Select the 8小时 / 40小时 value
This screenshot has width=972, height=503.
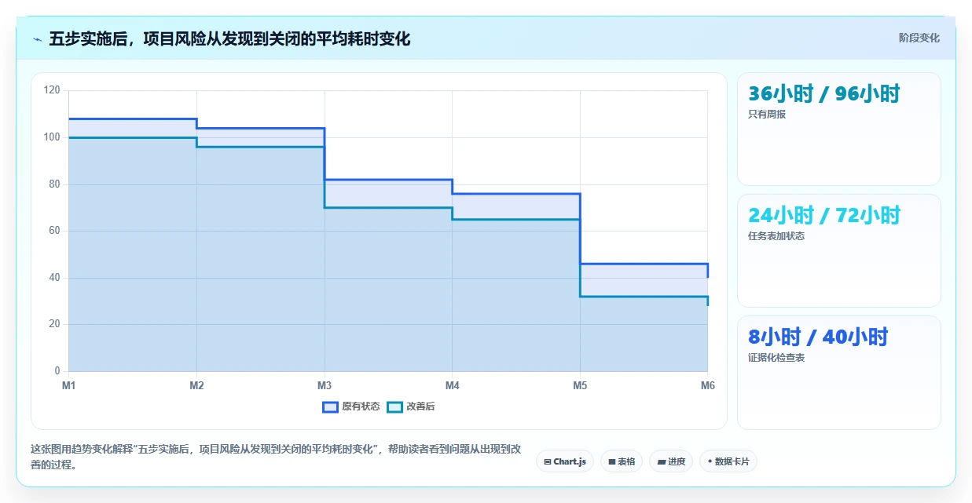(818, 337)
